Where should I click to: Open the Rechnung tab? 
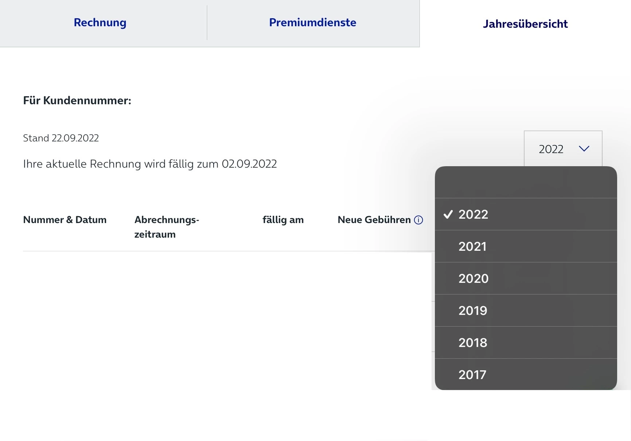pyautogui.click(x=100, y=23)
